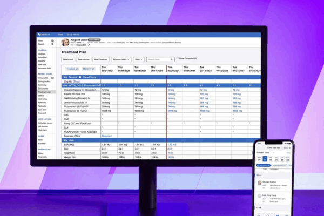Click the Search magnifier icon in sidebar
324x216 pixels.
(x=52, y=44)
